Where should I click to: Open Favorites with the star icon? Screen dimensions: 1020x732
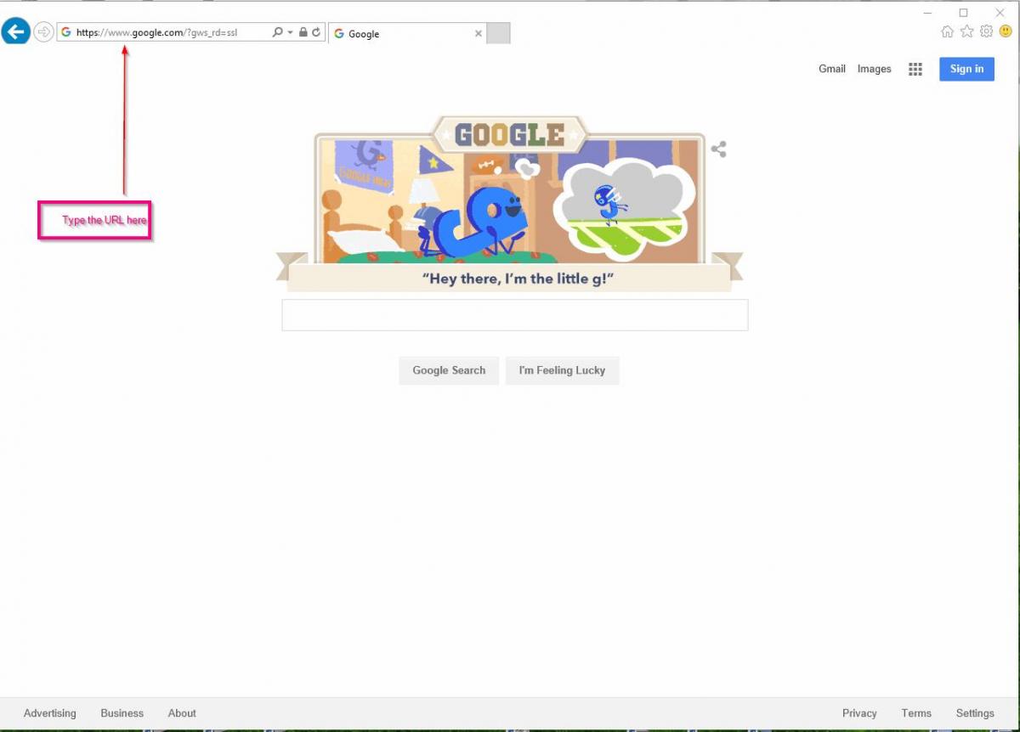pyautogui.click(x=966, y=31)
